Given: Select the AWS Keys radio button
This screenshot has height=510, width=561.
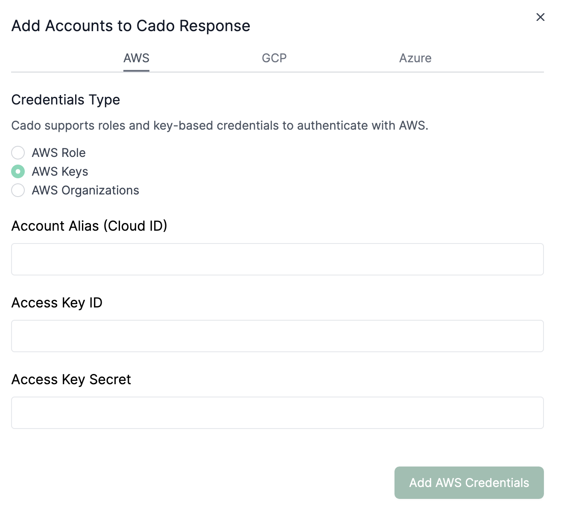Looking at the screenshot, I should click(x=18, y=171).
